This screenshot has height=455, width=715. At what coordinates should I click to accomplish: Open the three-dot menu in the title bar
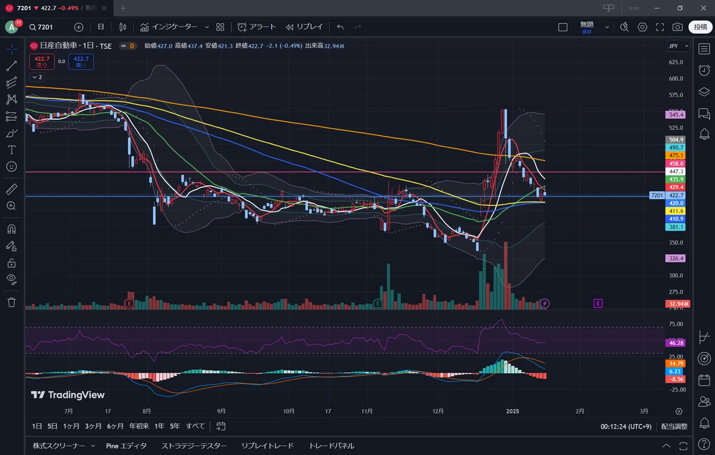pyautogui.click(x=633, y=8)
